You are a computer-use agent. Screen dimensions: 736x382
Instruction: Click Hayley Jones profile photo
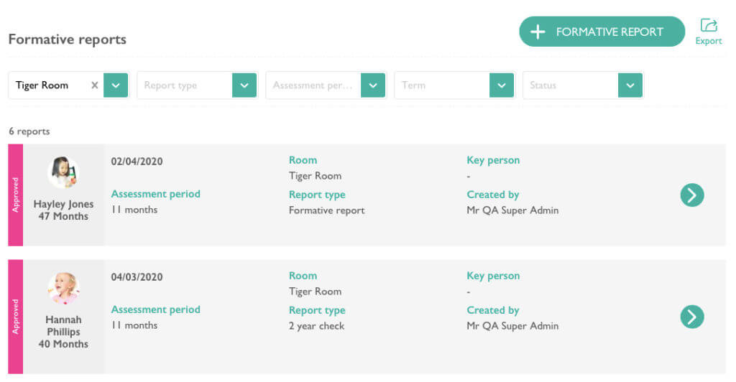pyautogui.click(x=63, y=174)
